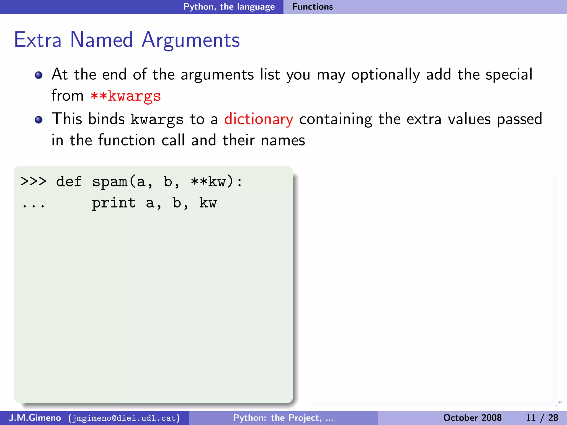Viewport: 567px width, 425px height.
Task: Click the text 'in the function call and their names'
Action: [178, 140]
